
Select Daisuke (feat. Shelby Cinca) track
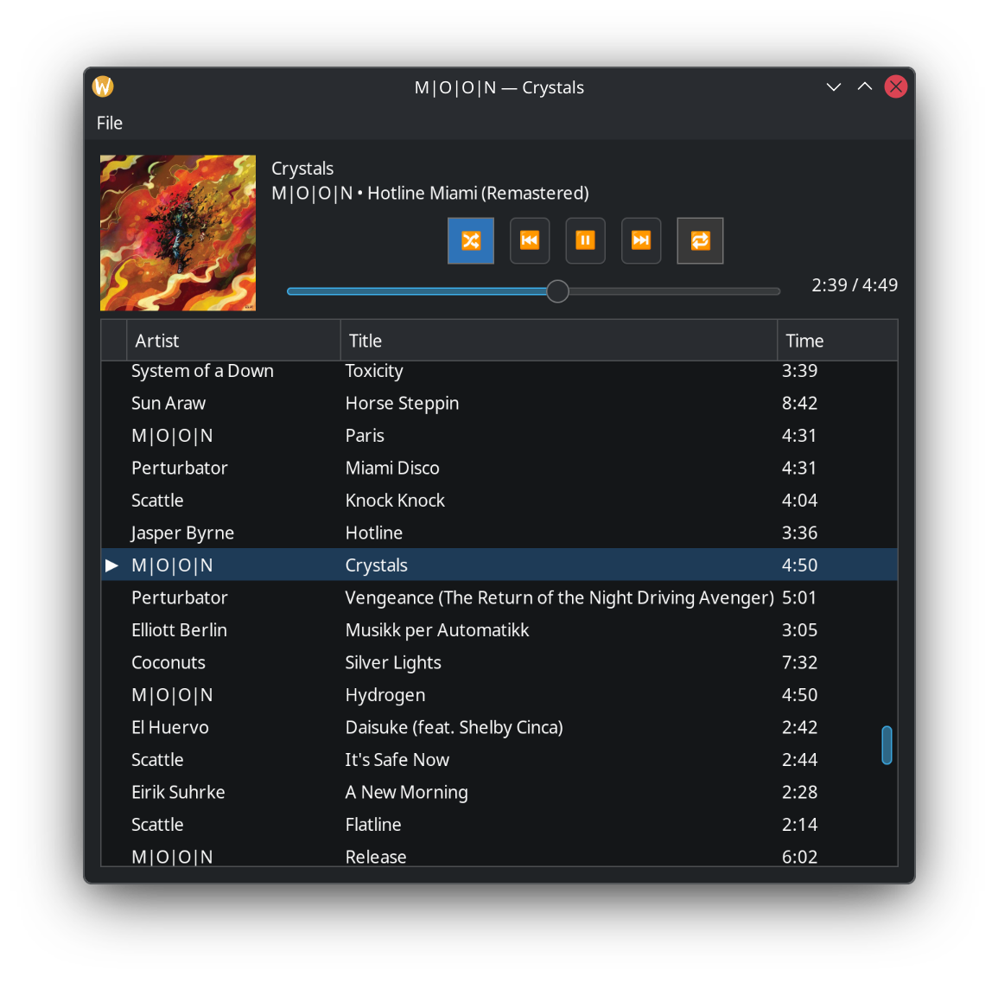499,728
